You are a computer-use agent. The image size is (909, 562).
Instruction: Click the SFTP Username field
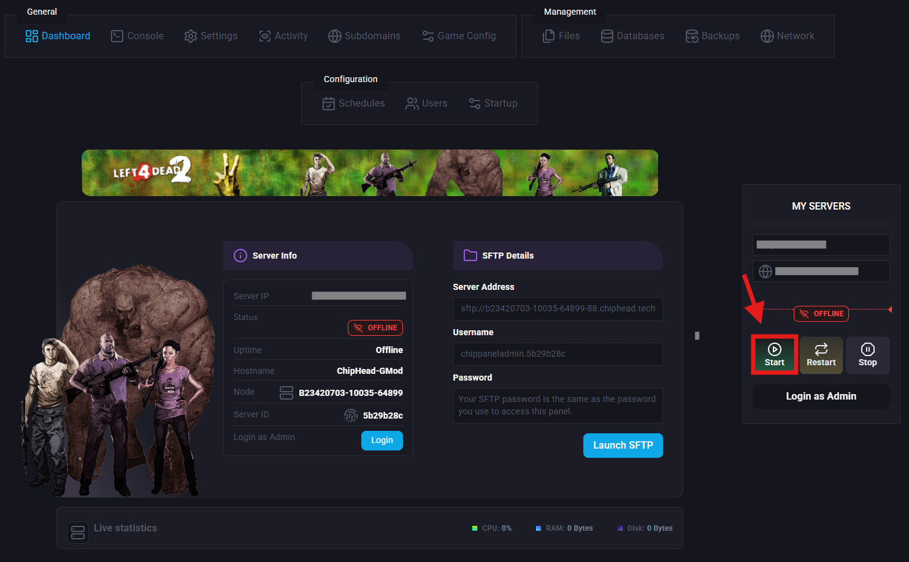pyautogui.click(x=558, y=354)
